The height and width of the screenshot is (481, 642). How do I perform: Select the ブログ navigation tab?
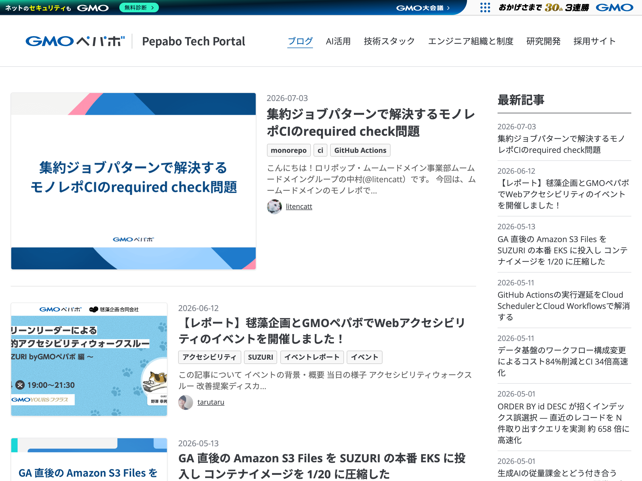click(x=300, y=41)
